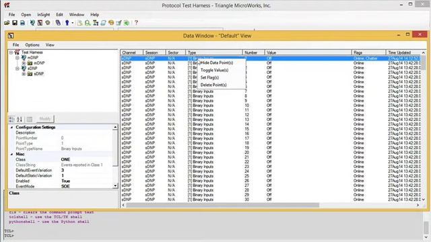This screenshot has width=431, height=242.
Task: Click the green folder icon for child mDNP
Action: point(30,63)
